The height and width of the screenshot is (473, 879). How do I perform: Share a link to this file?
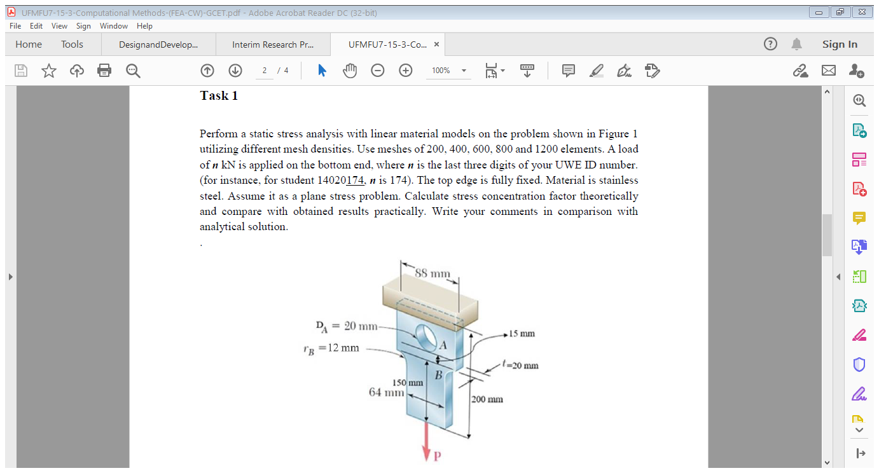799,71
